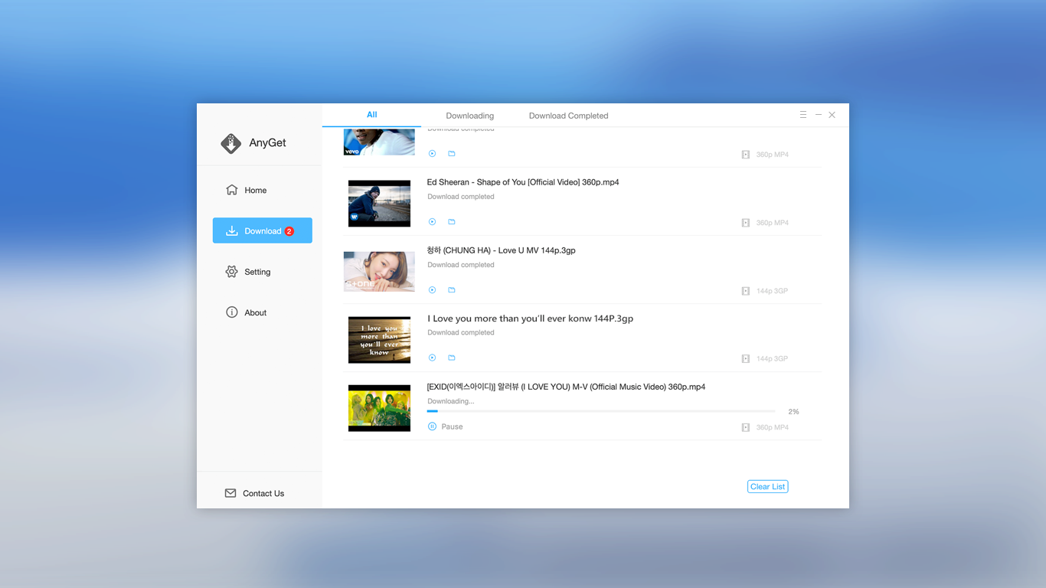Open folder for I Love you more 144P.3gp
The width and height of the screenshot is (1046, 588).
tap(452, 358)
